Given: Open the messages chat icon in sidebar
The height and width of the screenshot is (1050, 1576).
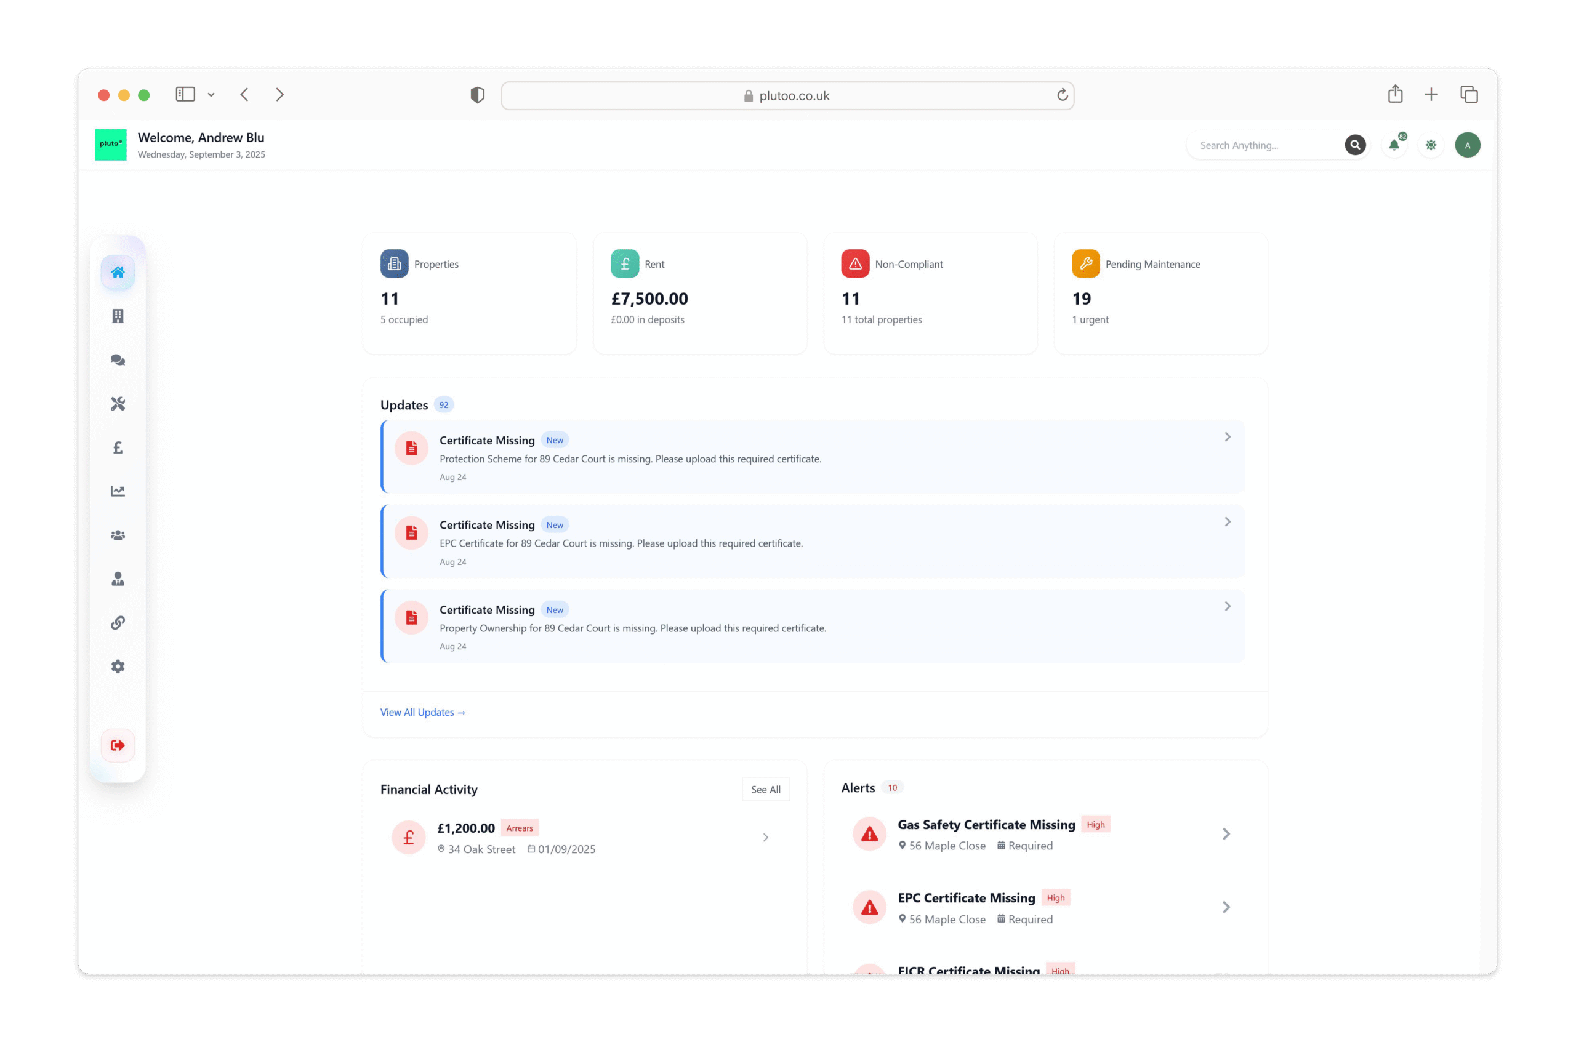Looking at the screenshot, I should click(x=118, y=360).
